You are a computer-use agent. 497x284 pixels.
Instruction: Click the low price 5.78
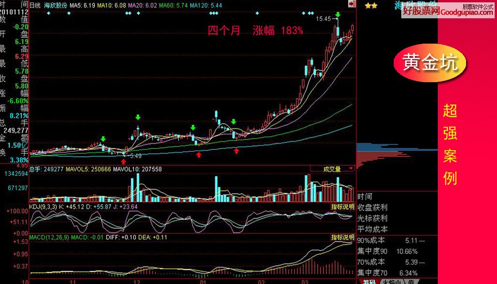coord(22,71)
